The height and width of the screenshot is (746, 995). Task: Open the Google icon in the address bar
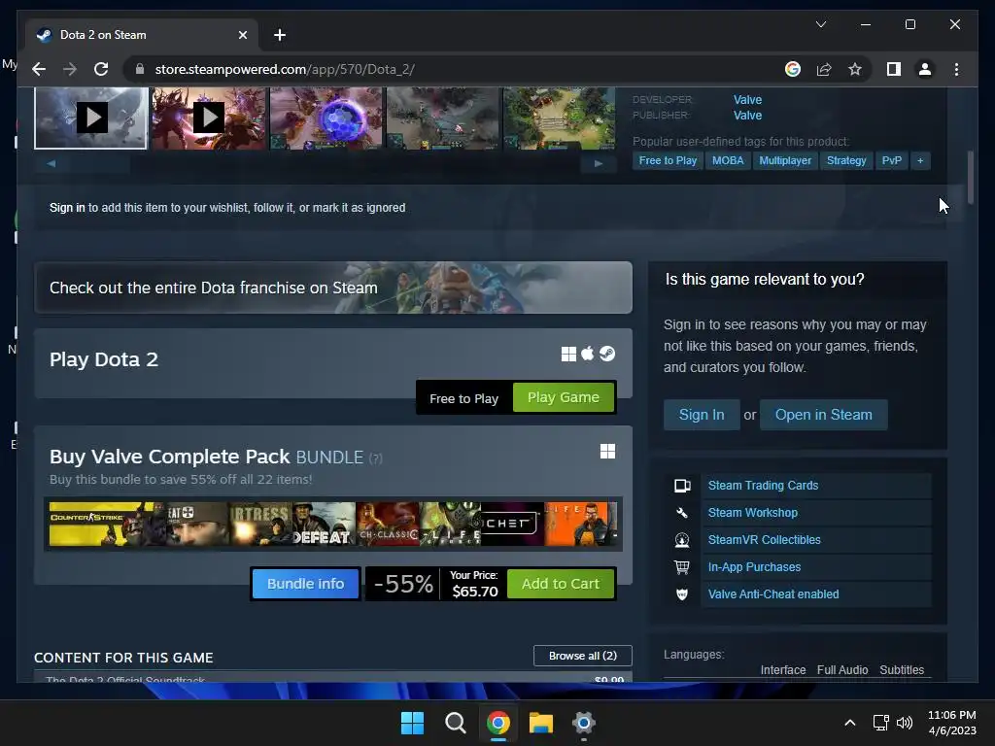pos(793,69)
